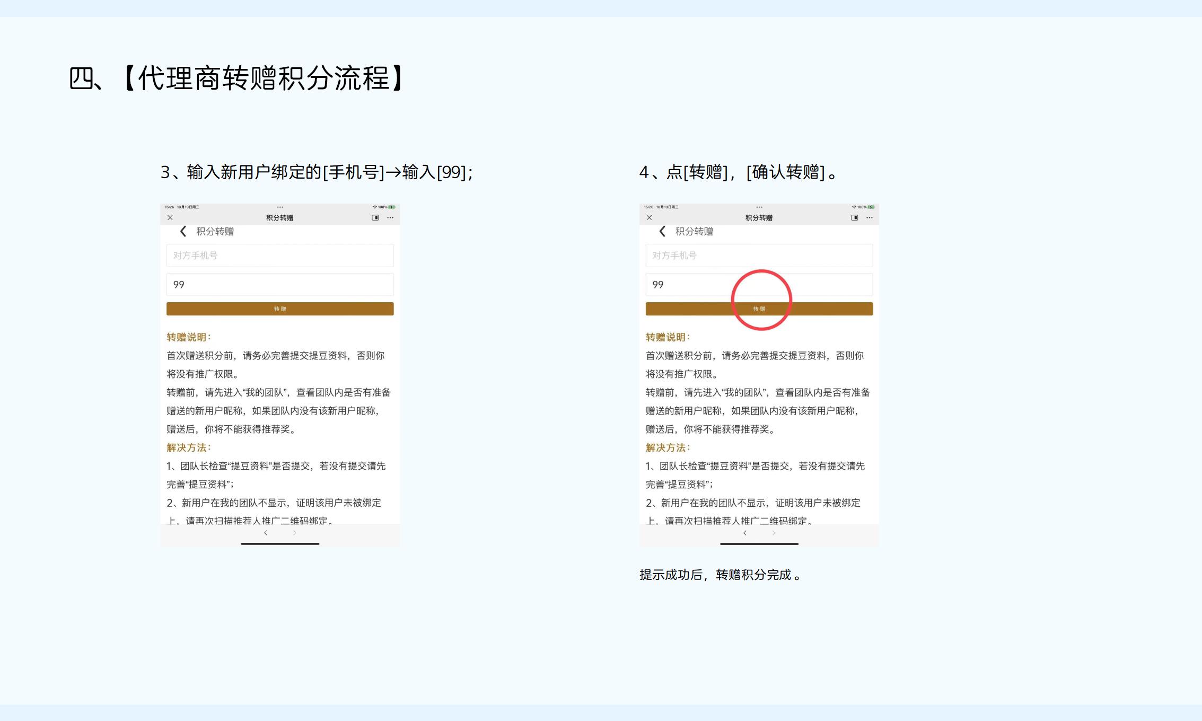Viewport: 1202px width, 721px height.
Task: Close the left 积分转赠 mini-program with the X
Action: (170, 217)
